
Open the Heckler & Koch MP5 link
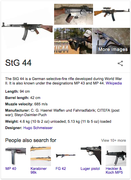point(114,171)
